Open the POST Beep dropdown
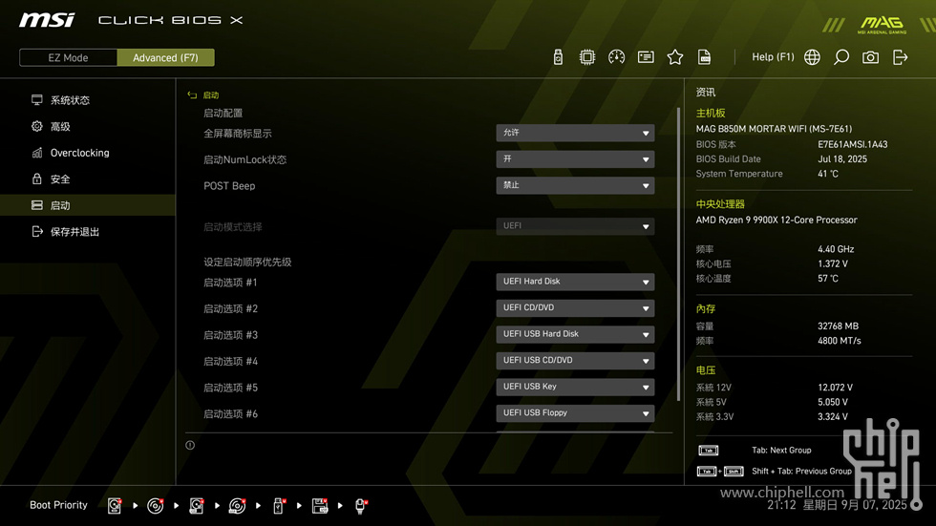This screenshot has width=936, height=526. click(x=575, y=185)
